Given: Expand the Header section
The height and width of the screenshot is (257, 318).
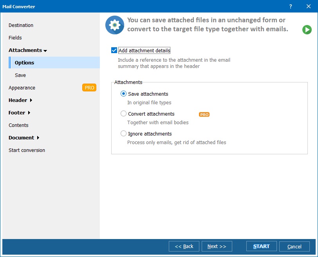Looking at the screenshot, I should click(x=20, y=100).
